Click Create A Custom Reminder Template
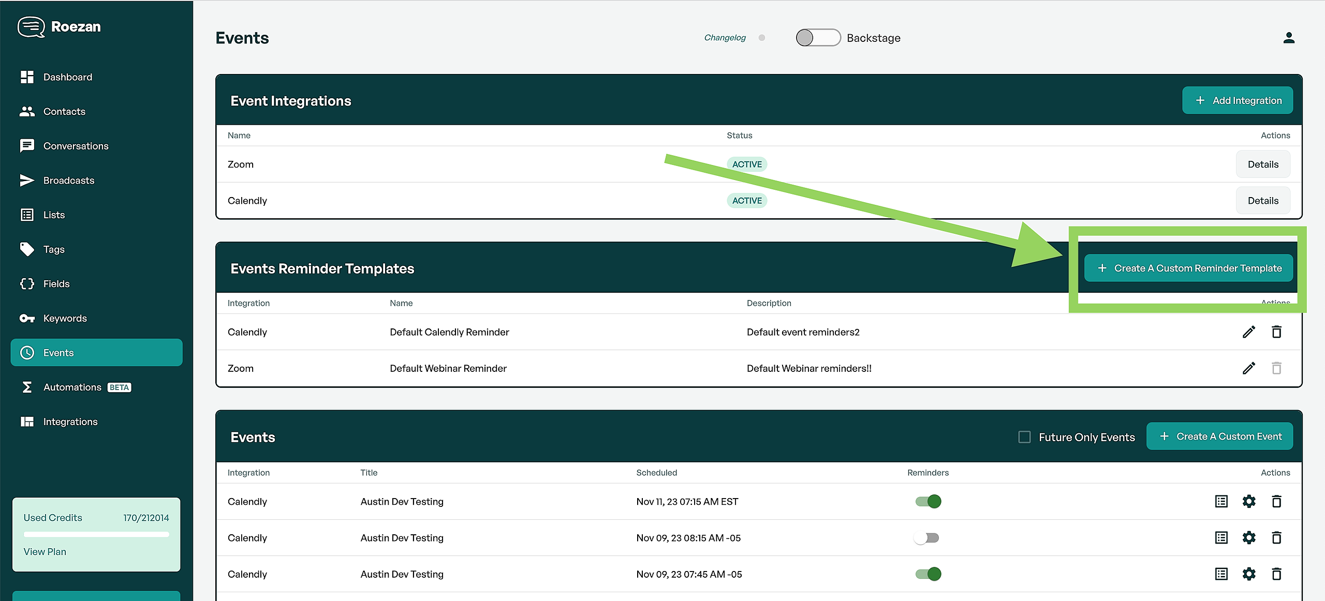This screenshot has width=1325, height=601. [x=1188, y=268]
